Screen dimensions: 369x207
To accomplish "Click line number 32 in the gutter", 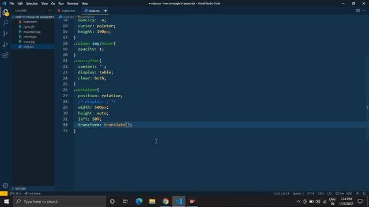I will 65,125.
